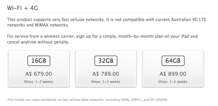The image size is (218, 106).
Task: Click the month-by-month plan sentence
Action: [x=102, y=39]
